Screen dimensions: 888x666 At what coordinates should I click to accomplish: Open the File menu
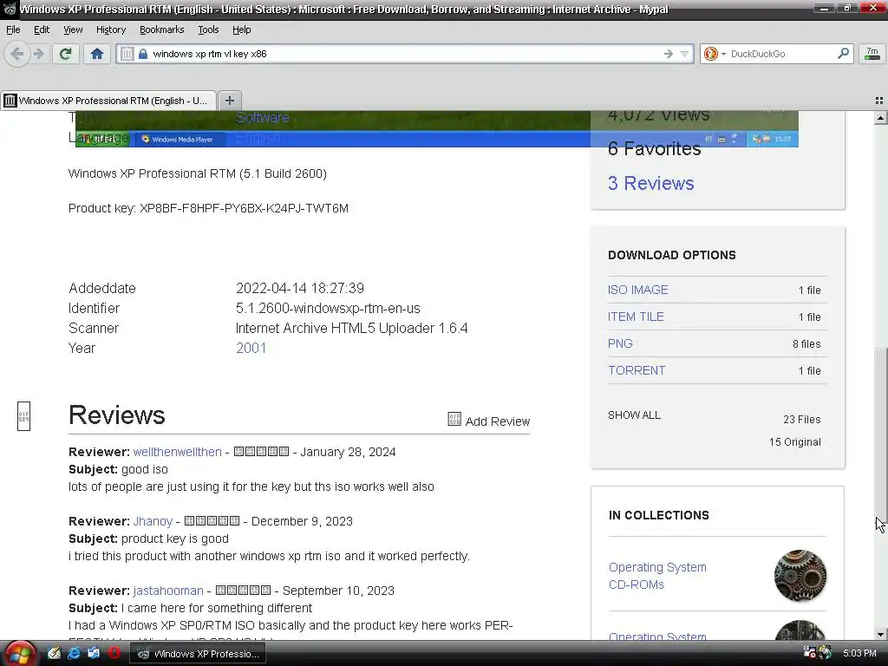click(13, 29)
